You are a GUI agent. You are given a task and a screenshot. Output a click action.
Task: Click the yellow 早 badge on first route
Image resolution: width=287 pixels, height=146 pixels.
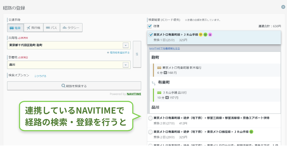tap(201, 35)
